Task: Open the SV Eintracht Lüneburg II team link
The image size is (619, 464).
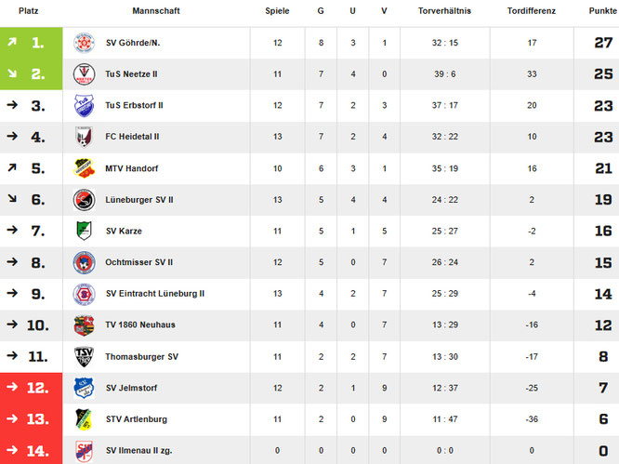Action: click(x=155, y=294)
